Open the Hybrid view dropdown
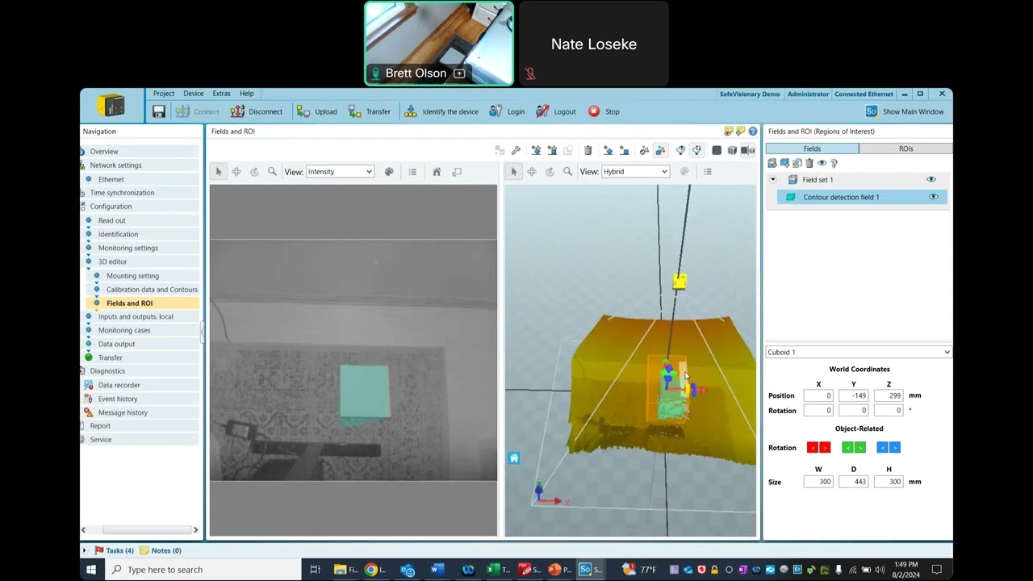Viewport: 1033px width, 581px height. pyautogui.click(x=636, y=171)
